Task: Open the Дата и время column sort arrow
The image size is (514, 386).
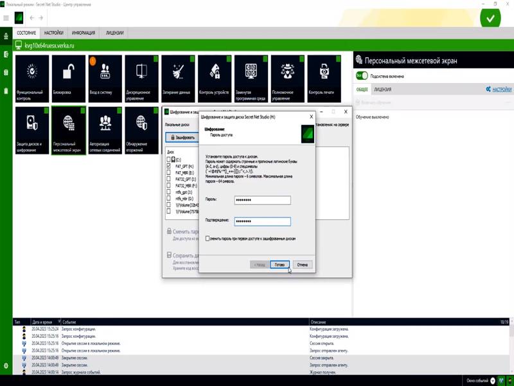Action: tap(58, 322)
